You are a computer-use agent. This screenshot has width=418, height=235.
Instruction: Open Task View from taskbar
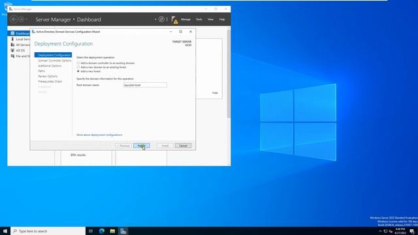click(x=91, y=231)
